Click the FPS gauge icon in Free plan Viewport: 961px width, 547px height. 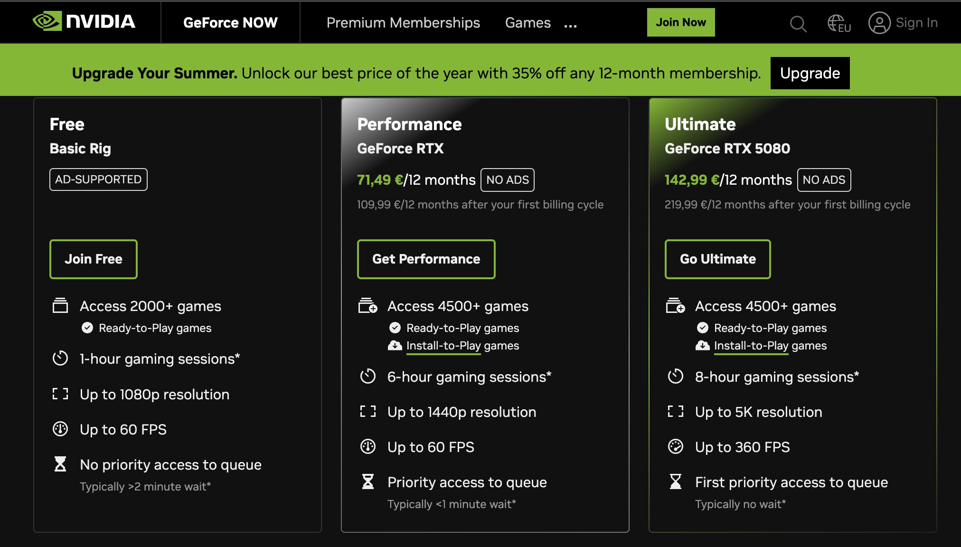60,429
